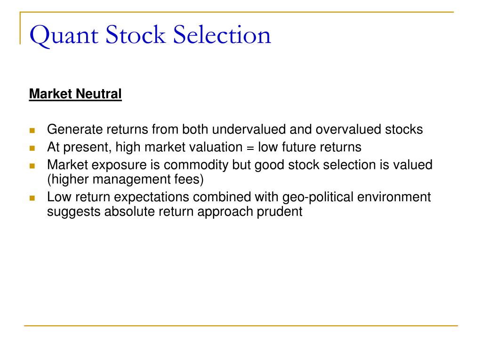Click 'suggests absolute return approach prudent'

coord(175,212)
